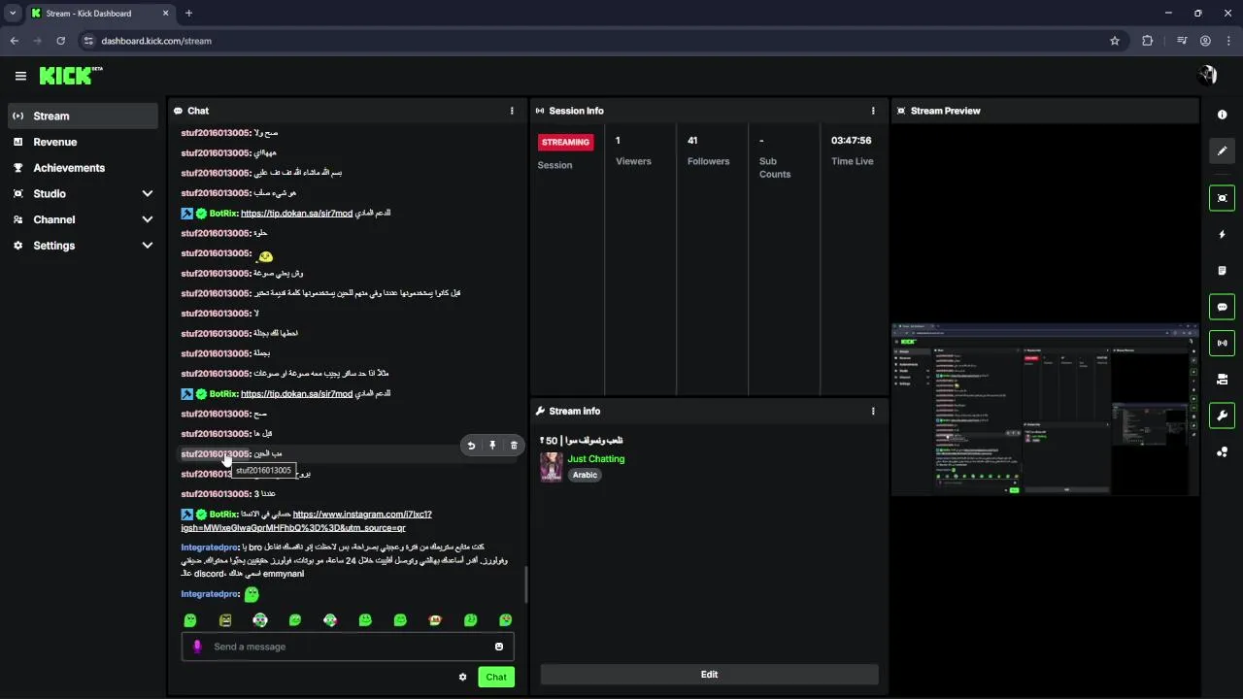Toggle the chat bubble panel icon
The height and width of the screenshot is (699, 1243).
(x=1222, y=307)
